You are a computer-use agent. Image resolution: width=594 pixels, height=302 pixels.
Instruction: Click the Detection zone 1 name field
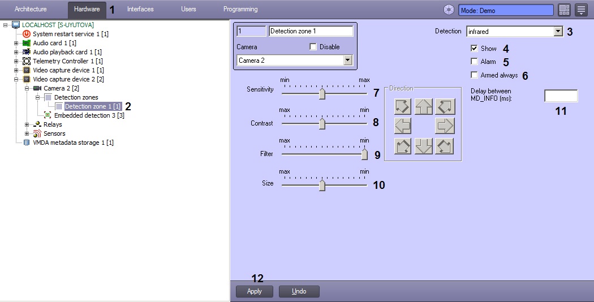coord(311,31)
